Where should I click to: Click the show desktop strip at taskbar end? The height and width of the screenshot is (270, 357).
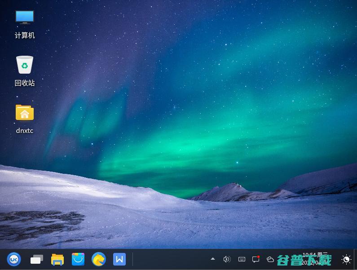pos(355,259)
